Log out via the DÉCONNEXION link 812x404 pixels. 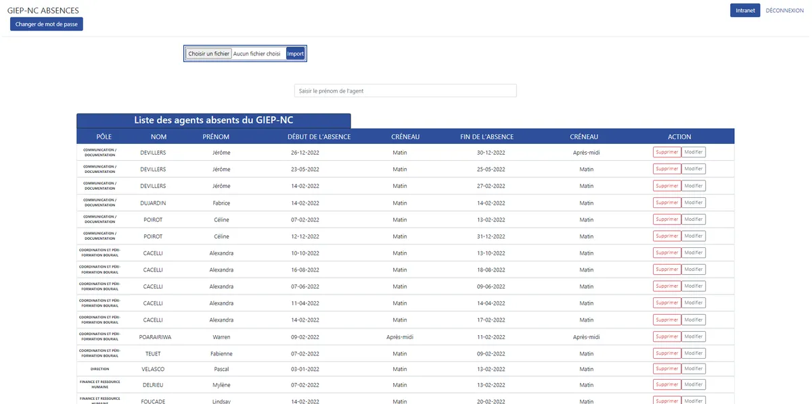[784, 11]
